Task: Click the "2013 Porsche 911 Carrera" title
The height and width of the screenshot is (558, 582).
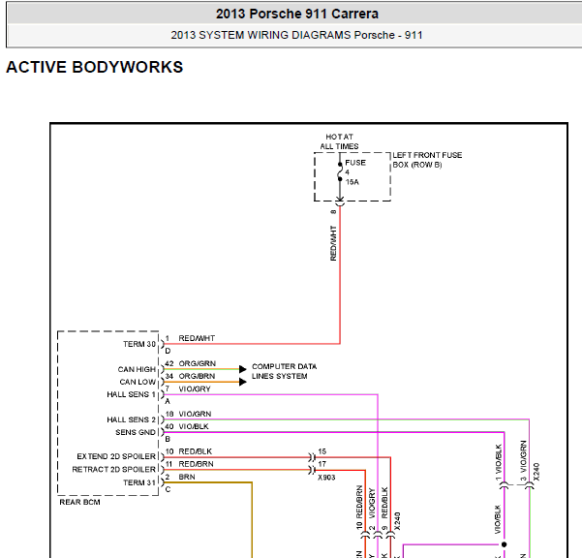Action: pos(297,14)
